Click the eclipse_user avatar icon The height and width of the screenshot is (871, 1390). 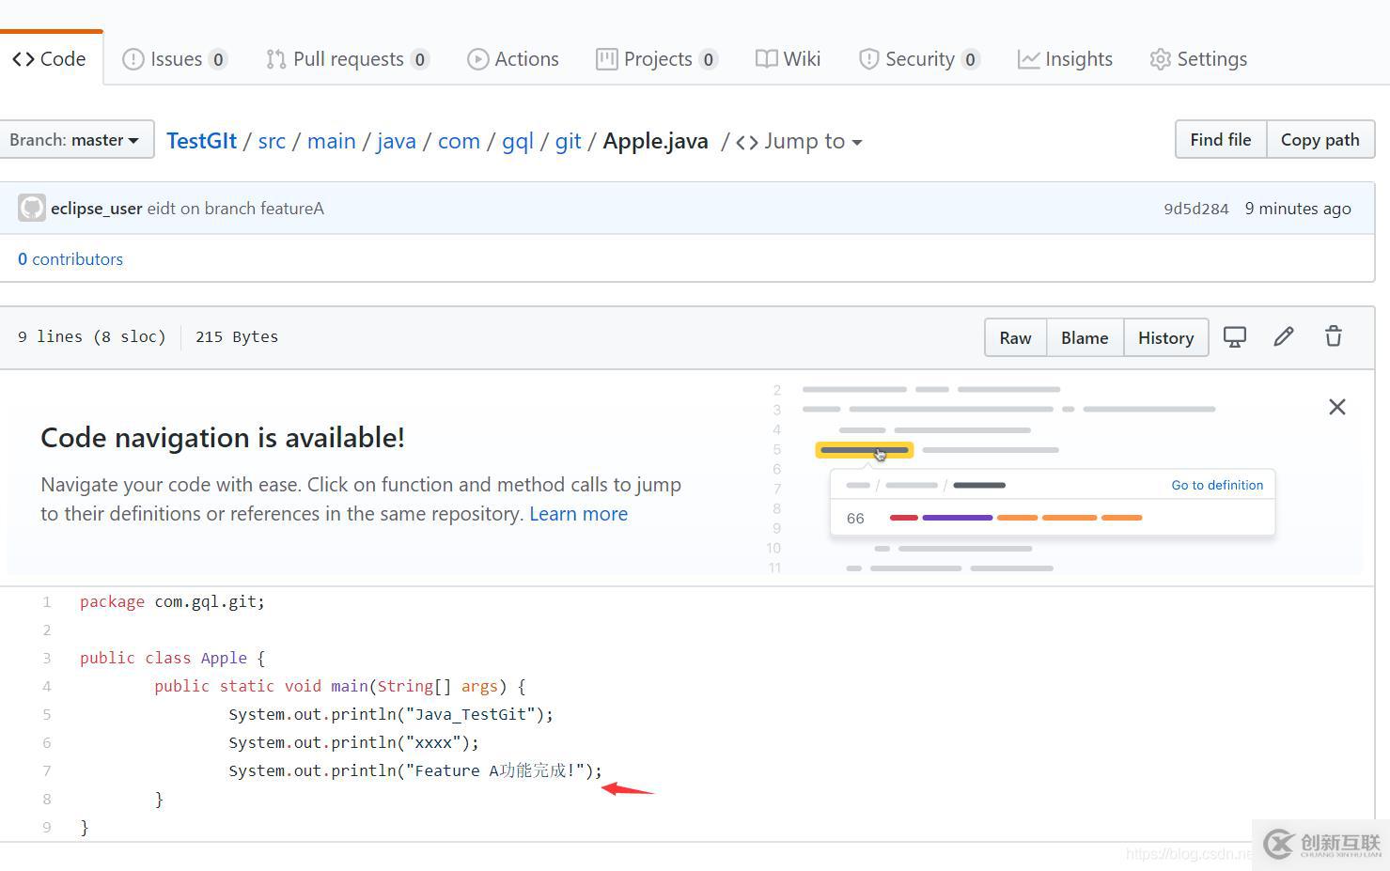tap(32, 209)
